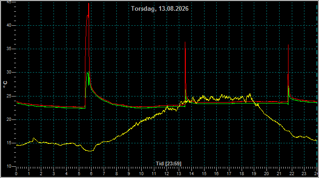Click the red spike top near hour 13.5

(x=185, y=42)
